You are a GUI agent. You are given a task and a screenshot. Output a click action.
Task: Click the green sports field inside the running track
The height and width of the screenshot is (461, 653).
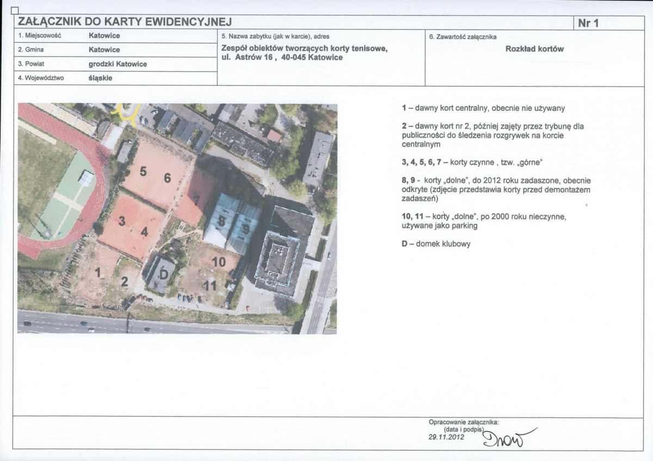click(x=64, y=196)
